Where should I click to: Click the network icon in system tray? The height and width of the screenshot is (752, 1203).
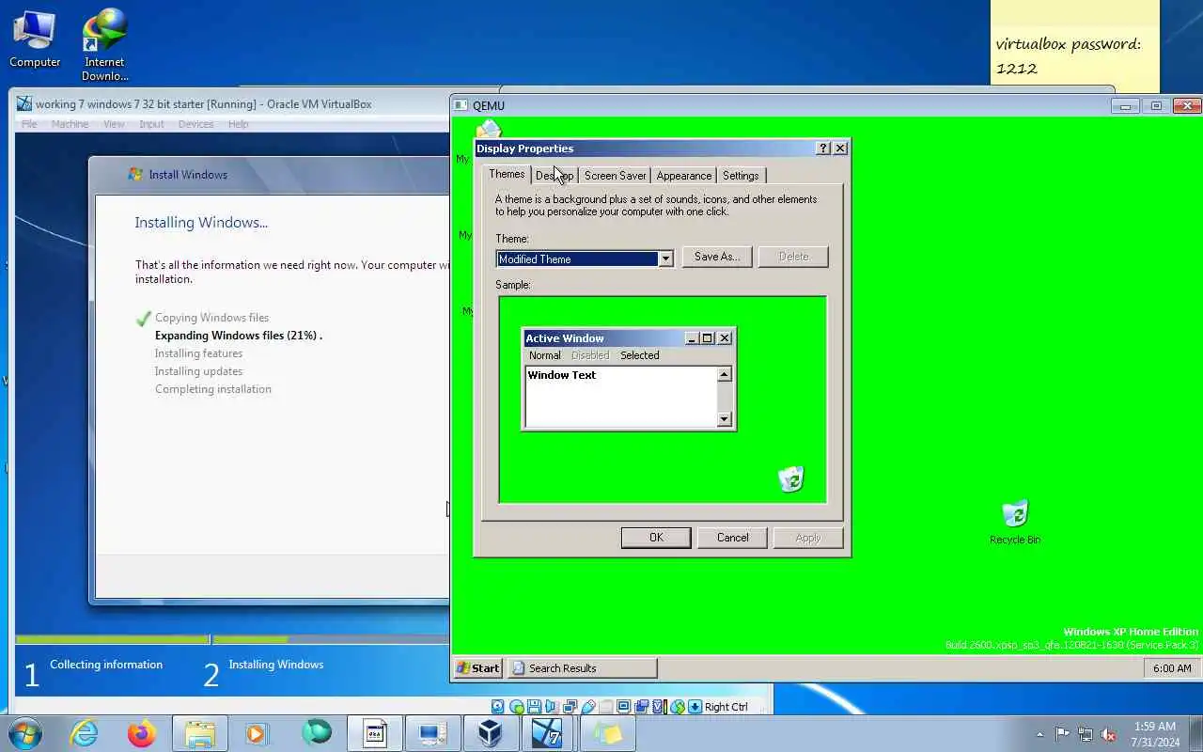click(x=1086, y=734)
